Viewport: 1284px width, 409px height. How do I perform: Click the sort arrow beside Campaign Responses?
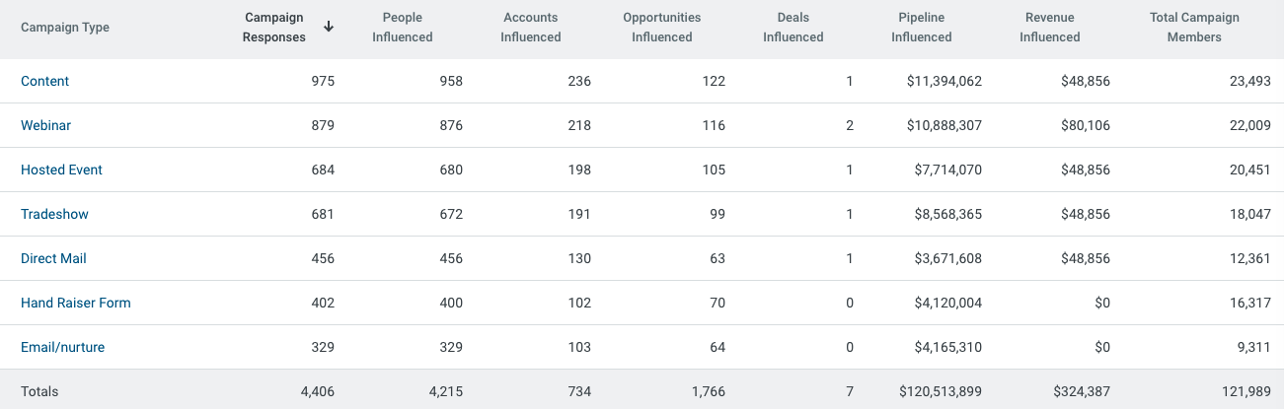coord(329,28)
